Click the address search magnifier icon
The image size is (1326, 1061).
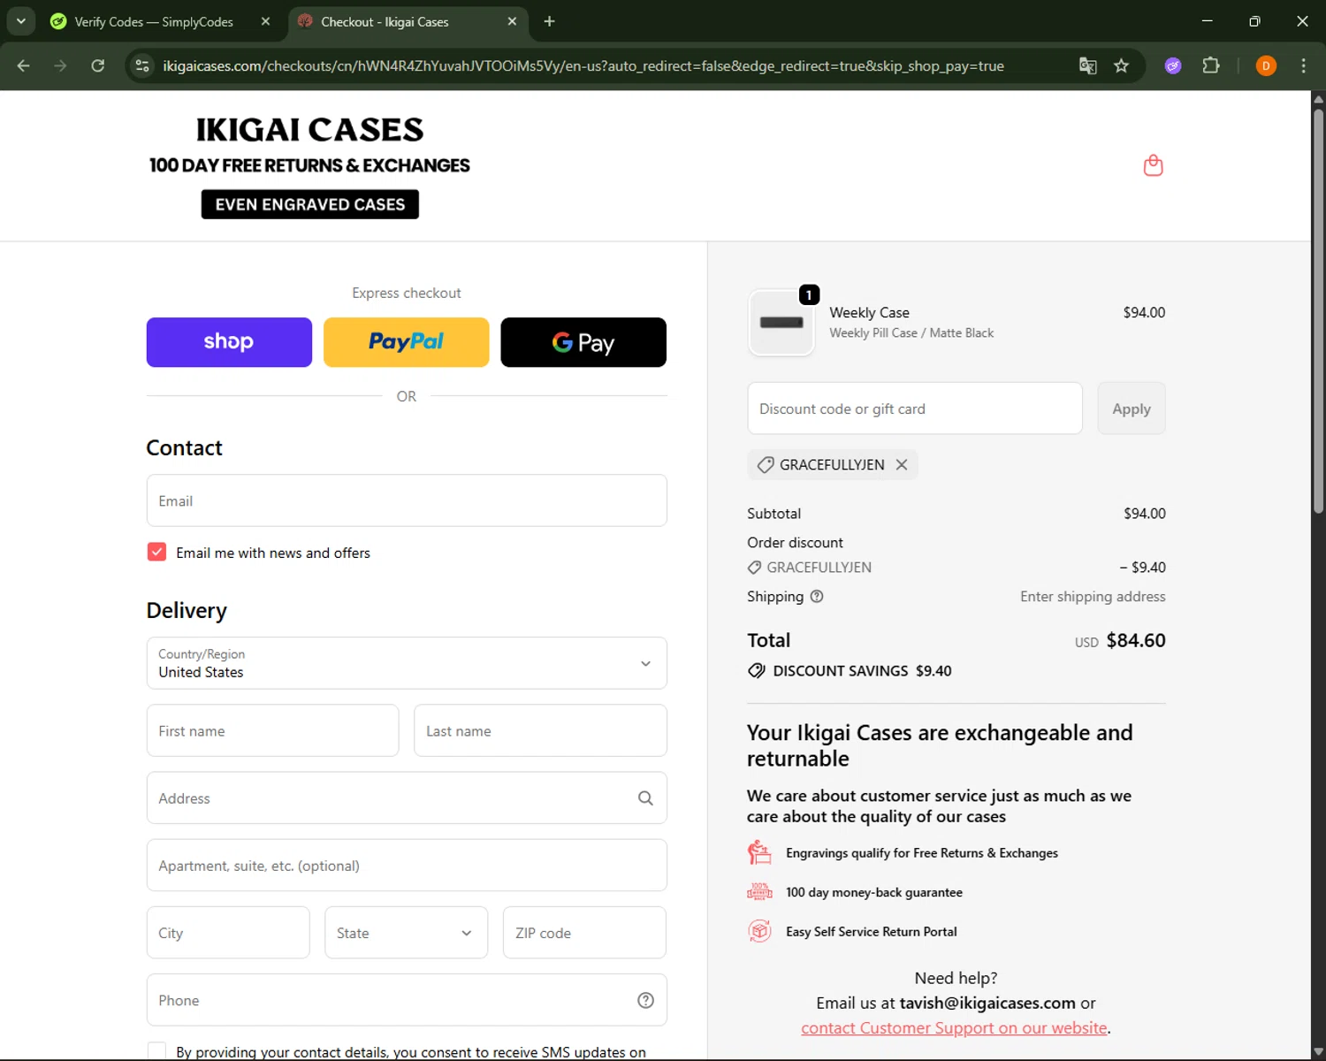point(645,798)
